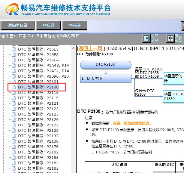Select tree item DTC 故障排除: P16EA

pyautogui.click(x=38, y=60)
